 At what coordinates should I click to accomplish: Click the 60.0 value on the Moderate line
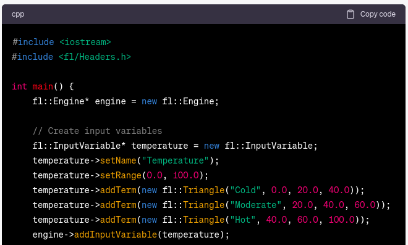pyautogui.click(x=365, y=205)
